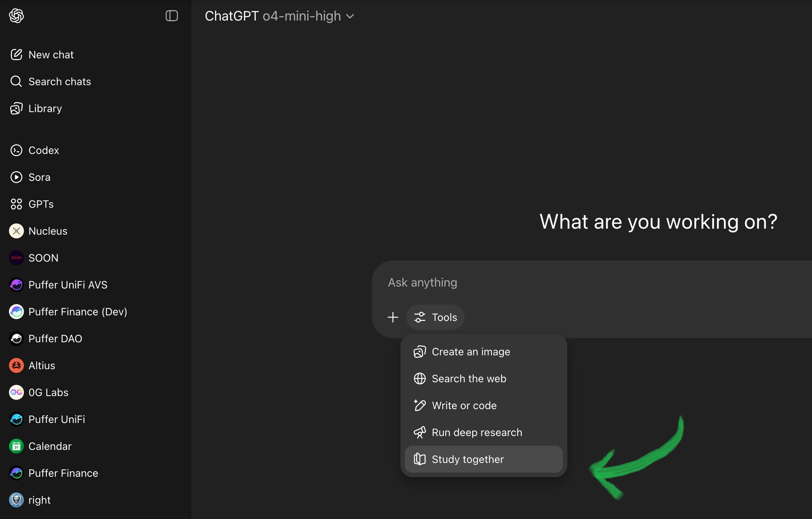Click the Tools sliders icon
The width and height of the screenshot is (812, 519).
coord(420,317)
